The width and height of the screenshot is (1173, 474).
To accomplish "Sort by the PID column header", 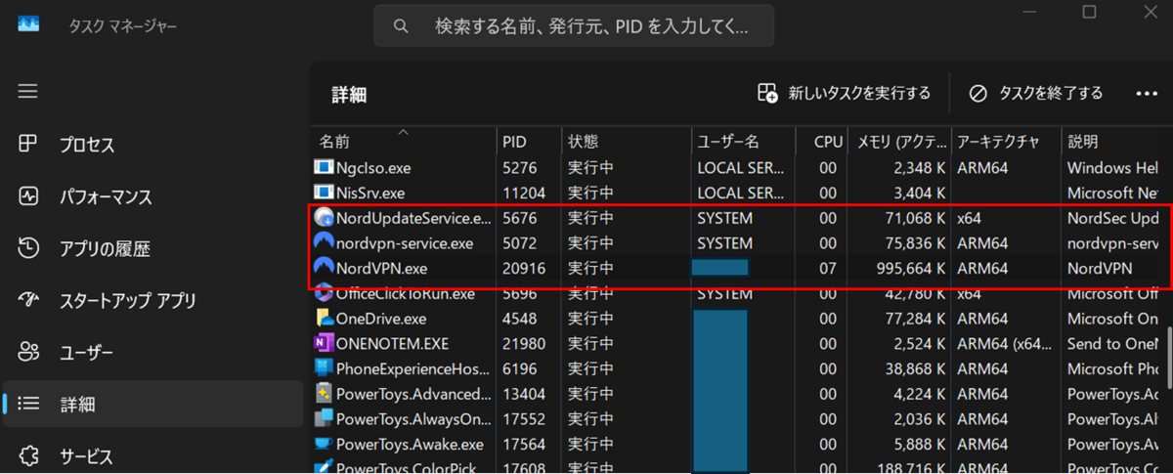I will pos(528,142).
